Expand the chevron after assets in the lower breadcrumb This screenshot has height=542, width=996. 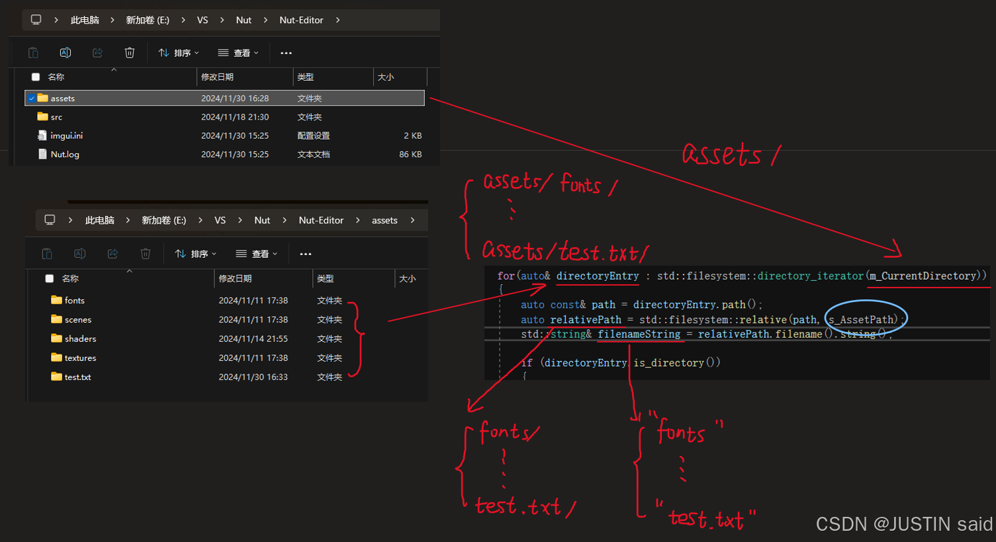pos(412,220)
